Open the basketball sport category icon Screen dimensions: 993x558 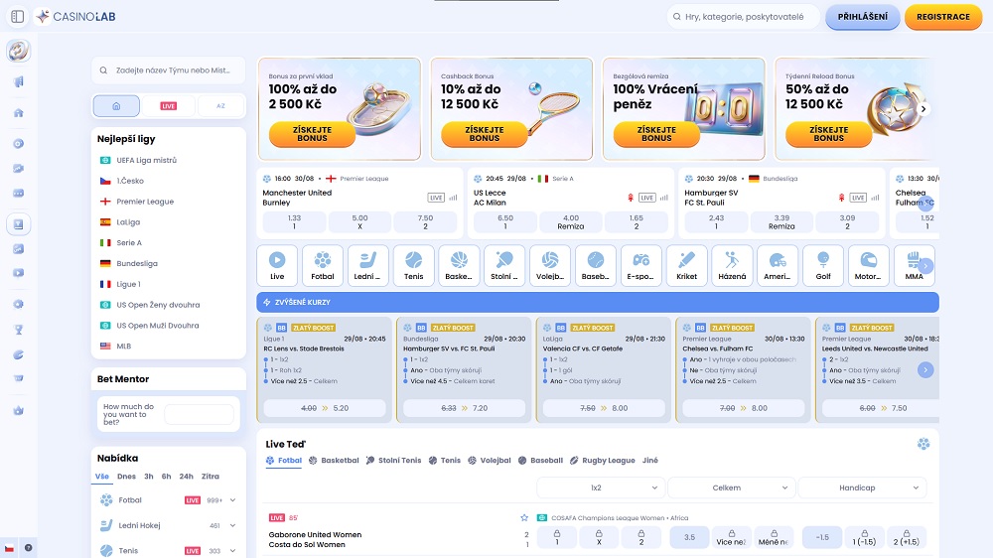(x=459, y=265)
